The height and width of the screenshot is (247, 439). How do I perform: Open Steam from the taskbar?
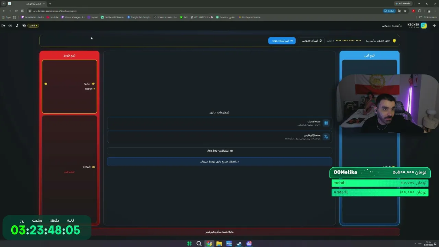(x=239, y=244)
